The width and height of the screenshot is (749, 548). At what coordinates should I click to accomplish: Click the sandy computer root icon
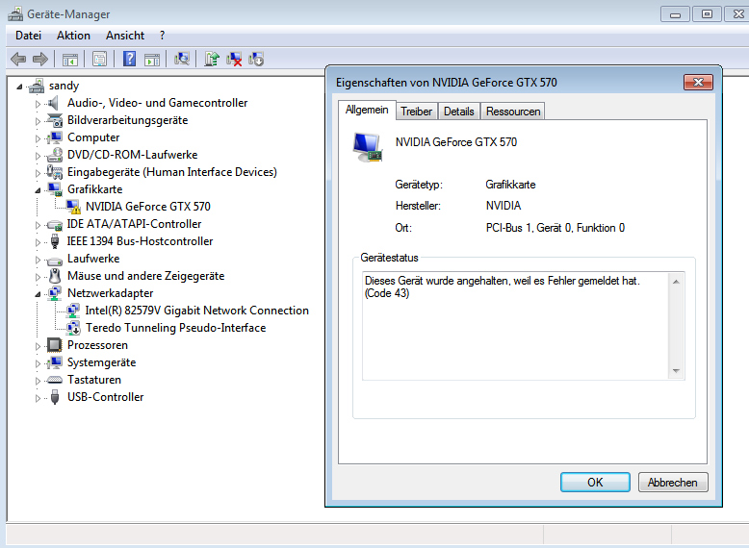(37, 86)
